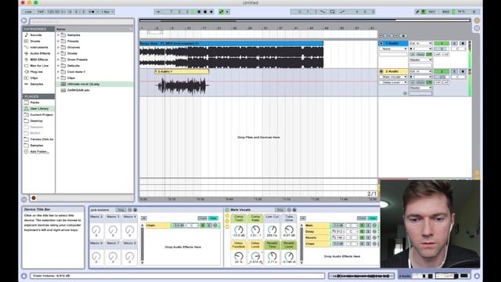
Task: Expand the Grooves folder
Action: coord(58,47)
